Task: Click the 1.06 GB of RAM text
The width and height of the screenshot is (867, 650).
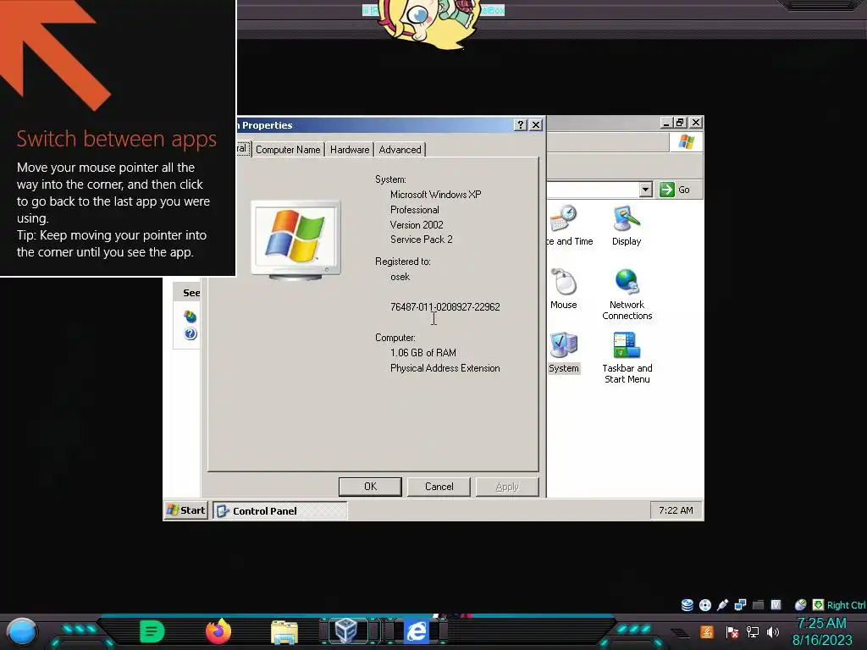Action: click(423, 353)
